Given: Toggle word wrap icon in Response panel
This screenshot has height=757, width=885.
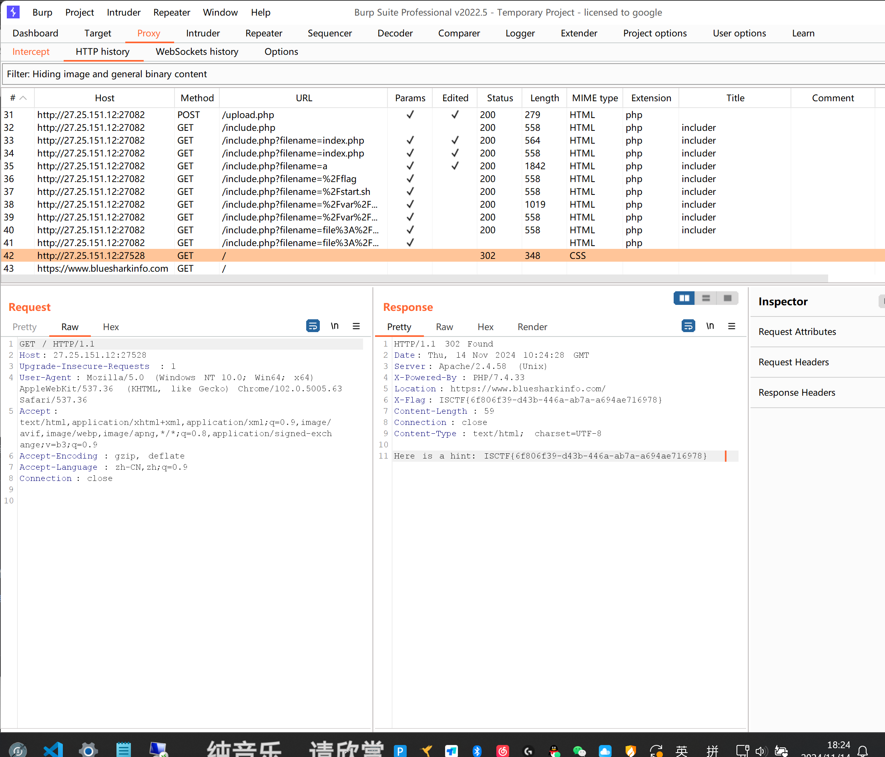Looking at the screenshot, I should point(688,326).
